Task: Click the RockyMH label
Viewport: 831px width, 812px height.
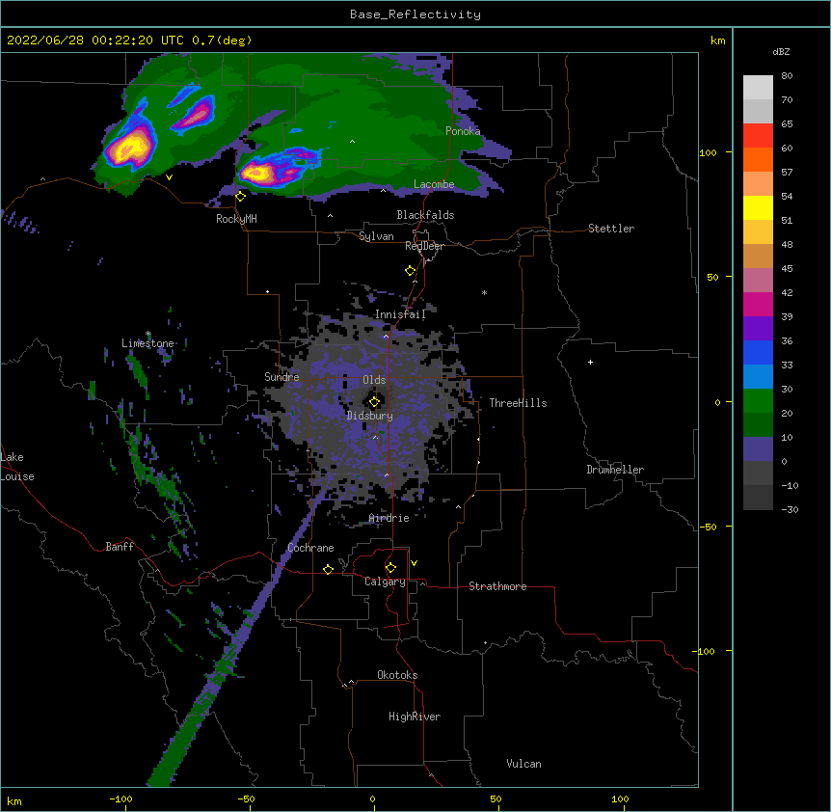Action: click(236, 218)
